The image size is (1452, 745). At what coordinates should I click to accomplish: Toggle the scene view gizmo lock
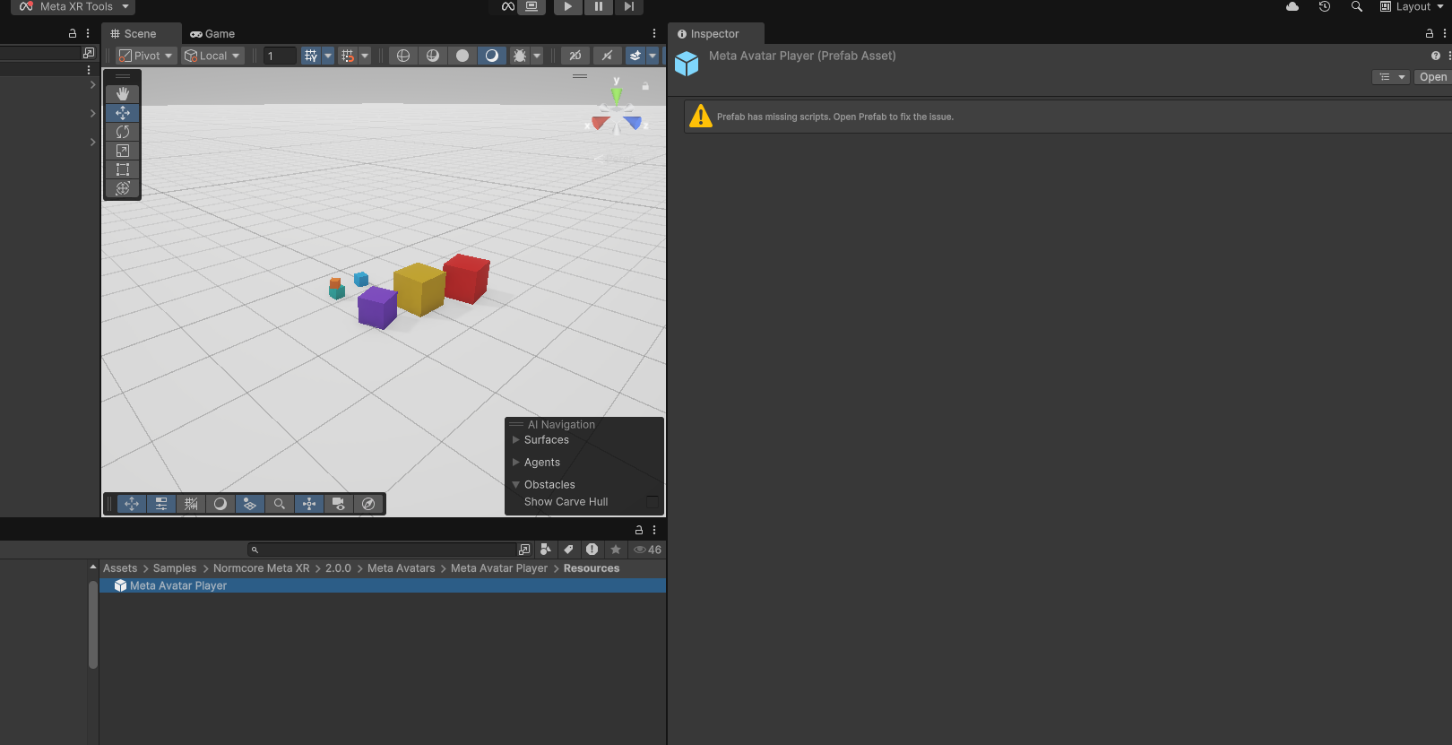(x=645, y=86)
